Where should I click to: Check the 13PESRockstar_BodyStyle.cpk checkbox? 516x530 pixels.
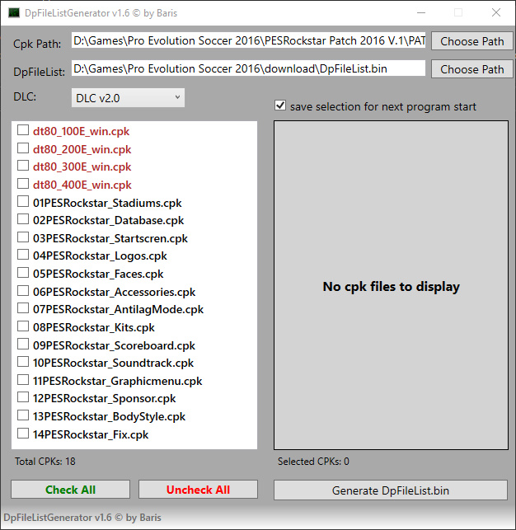click(23, 415)
